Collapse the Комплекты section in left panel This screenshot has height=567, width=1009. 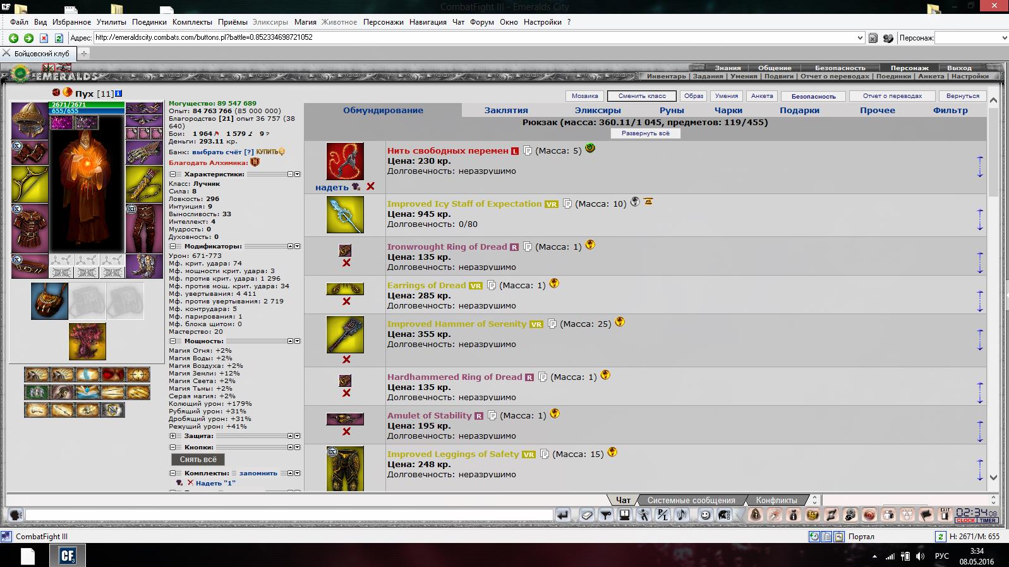pyautogui.click(x=172, y=473)
